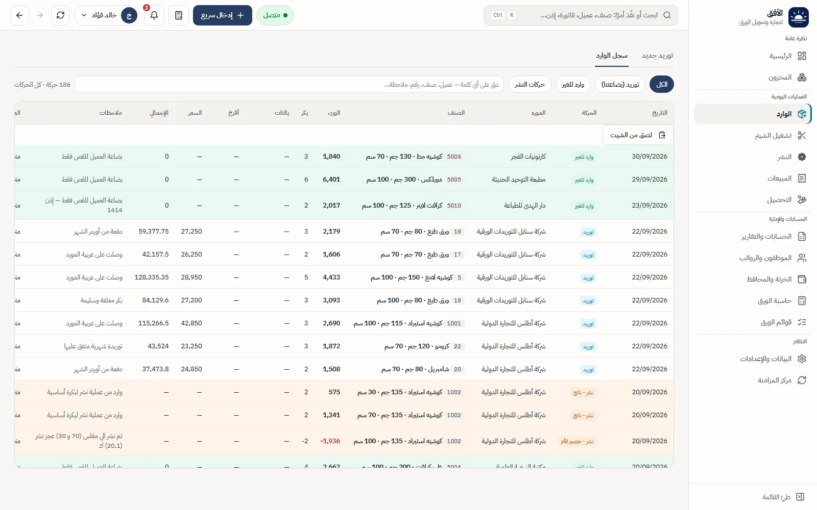Click مطبعة التوحيد الحديثة supplier cell

[518, 180]
